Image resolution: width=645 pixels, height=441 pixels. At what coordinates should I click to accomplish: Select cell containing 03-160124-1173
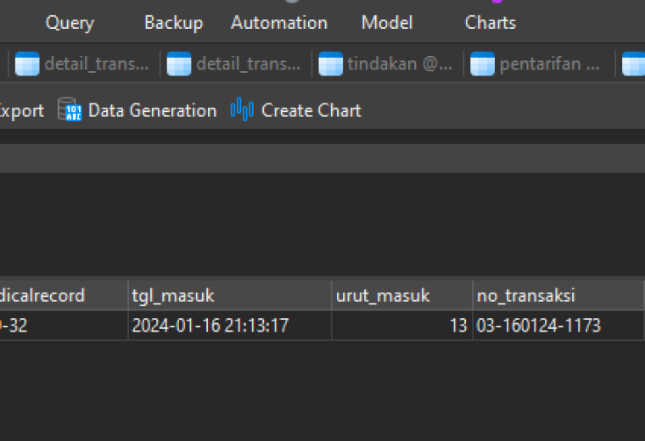tap(558, 325)
